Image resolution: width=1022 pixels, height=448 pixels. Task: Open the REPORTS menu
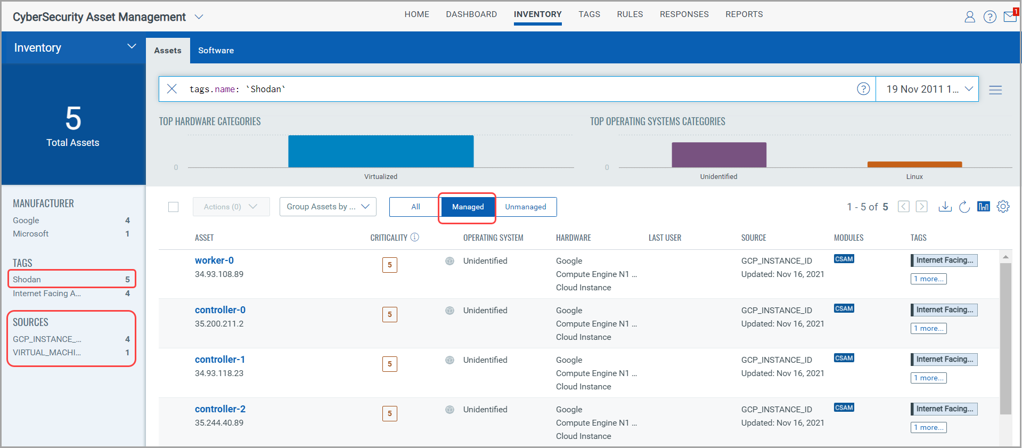pyautogui.click(x=744, y=14)
